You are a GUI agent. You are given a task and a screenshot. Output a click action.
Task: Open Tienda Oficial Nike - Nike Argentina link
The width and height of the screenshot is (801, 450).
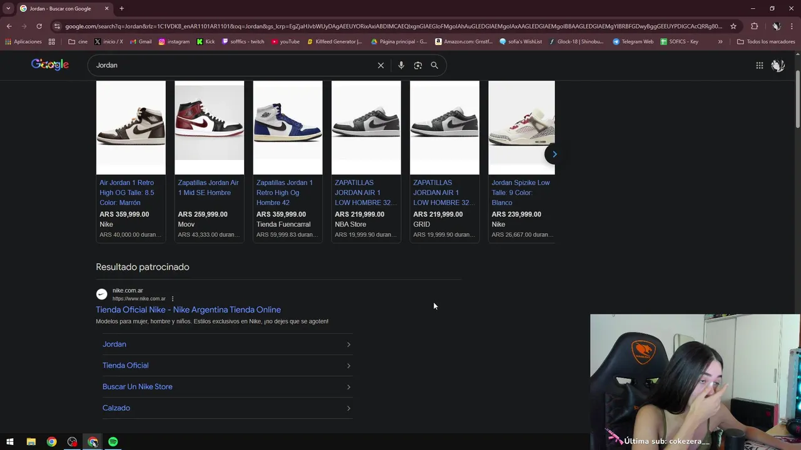188,310
